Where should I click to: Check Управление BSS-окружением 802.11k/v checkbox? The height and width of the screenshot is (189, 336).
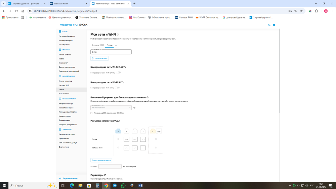(91, 113)
